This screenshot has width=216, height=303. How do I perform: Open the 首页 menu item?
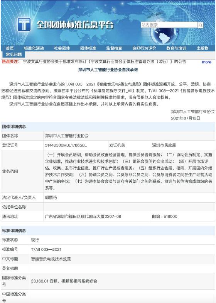(10, 48)
